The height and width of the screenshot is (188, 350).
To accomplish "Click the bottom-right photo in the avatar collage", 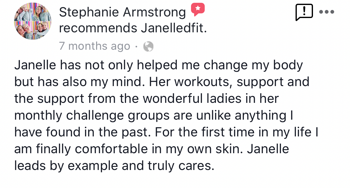I will tap(42, 30).
